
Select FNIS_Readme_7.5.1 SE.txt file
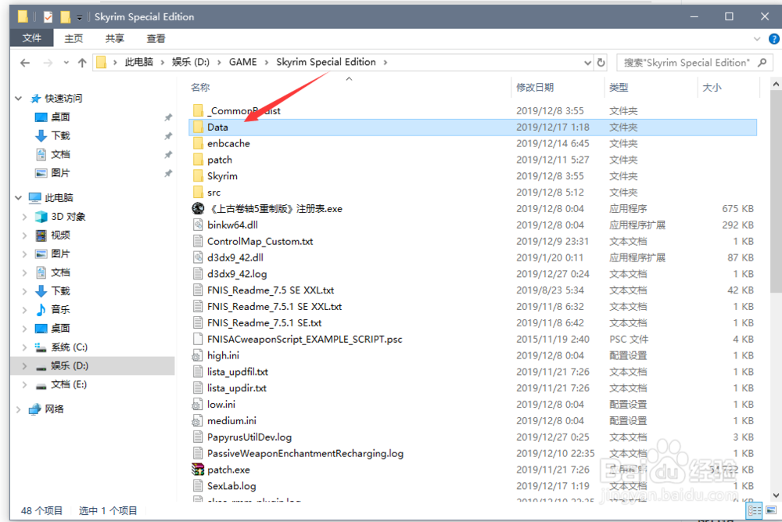tap(264, 323)
